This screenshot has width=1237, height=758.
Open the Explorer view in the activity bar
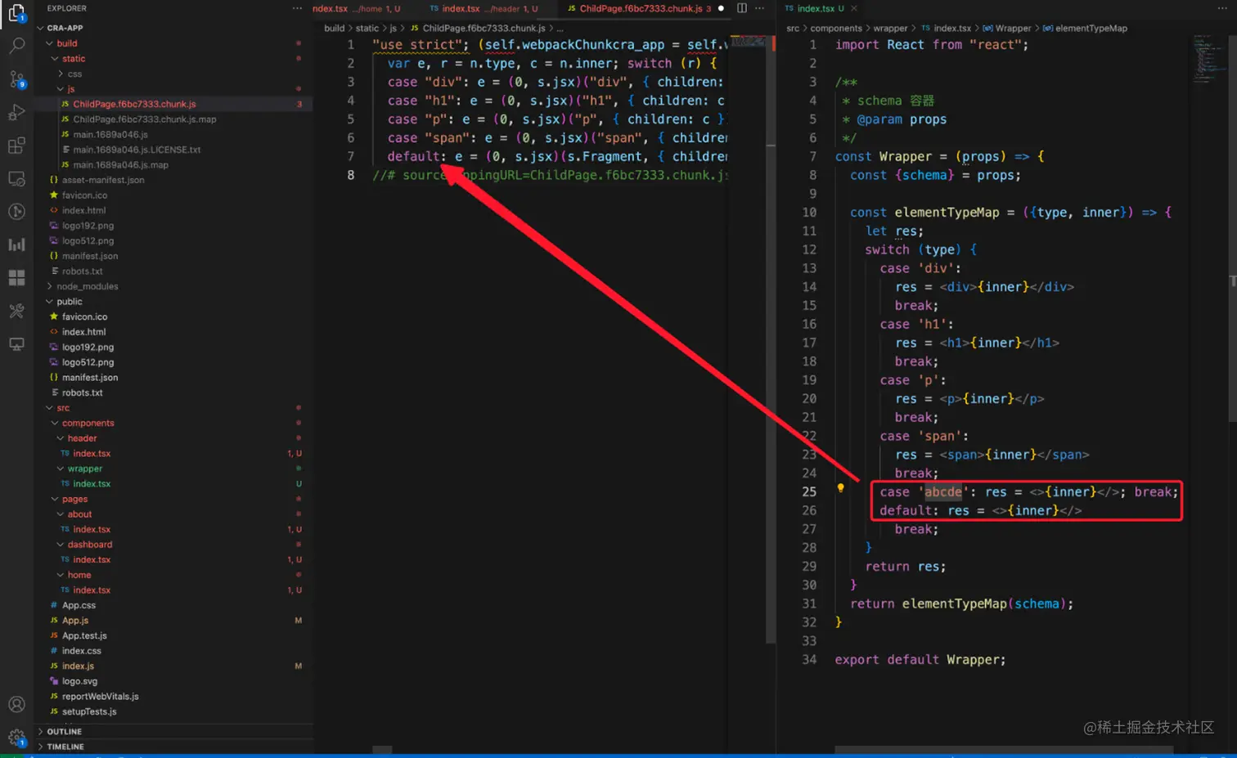pos(16,13)
